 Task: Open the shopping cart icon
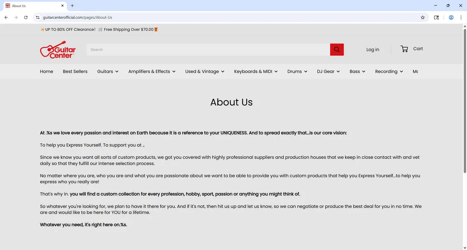pyautogui.click(x=404, y=49)
